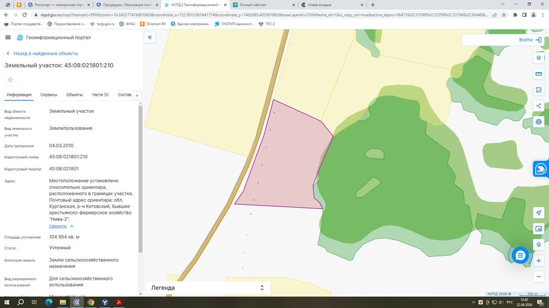Screen dimensions: 549x308
Task: Open Windows taskbar search
Action: pos(21,303)
